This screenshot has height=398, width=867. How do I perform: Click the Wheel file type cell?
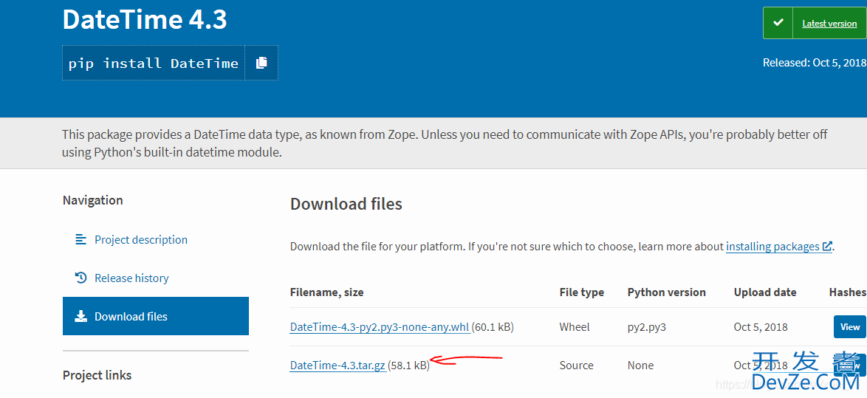coord(575,327)
